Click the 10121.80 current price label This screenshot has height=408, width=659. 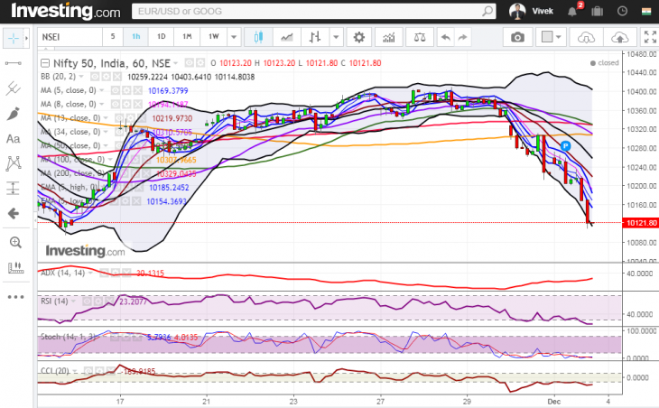[x=641, y=223]
